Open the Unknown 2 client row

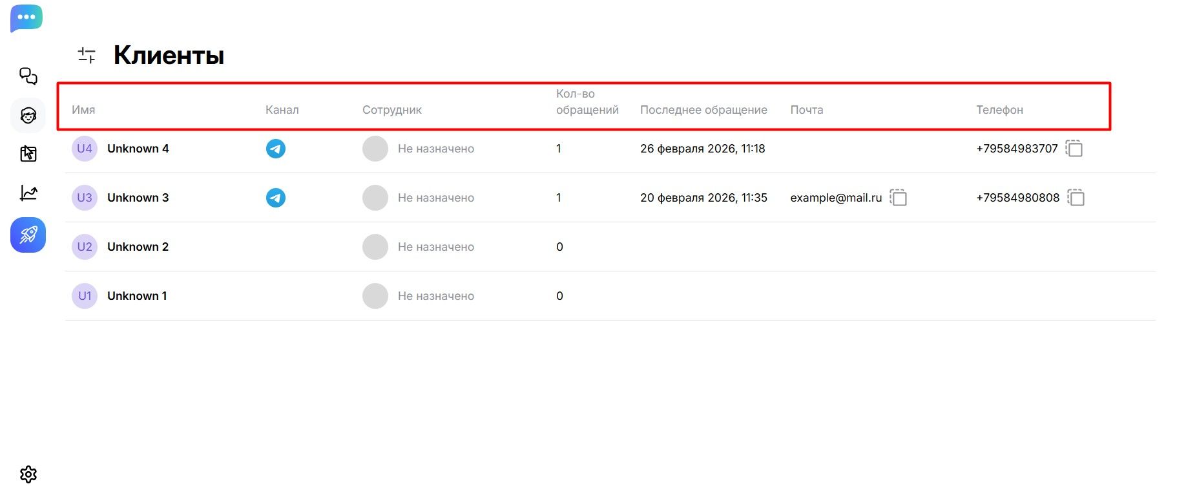tap(138, 247)
